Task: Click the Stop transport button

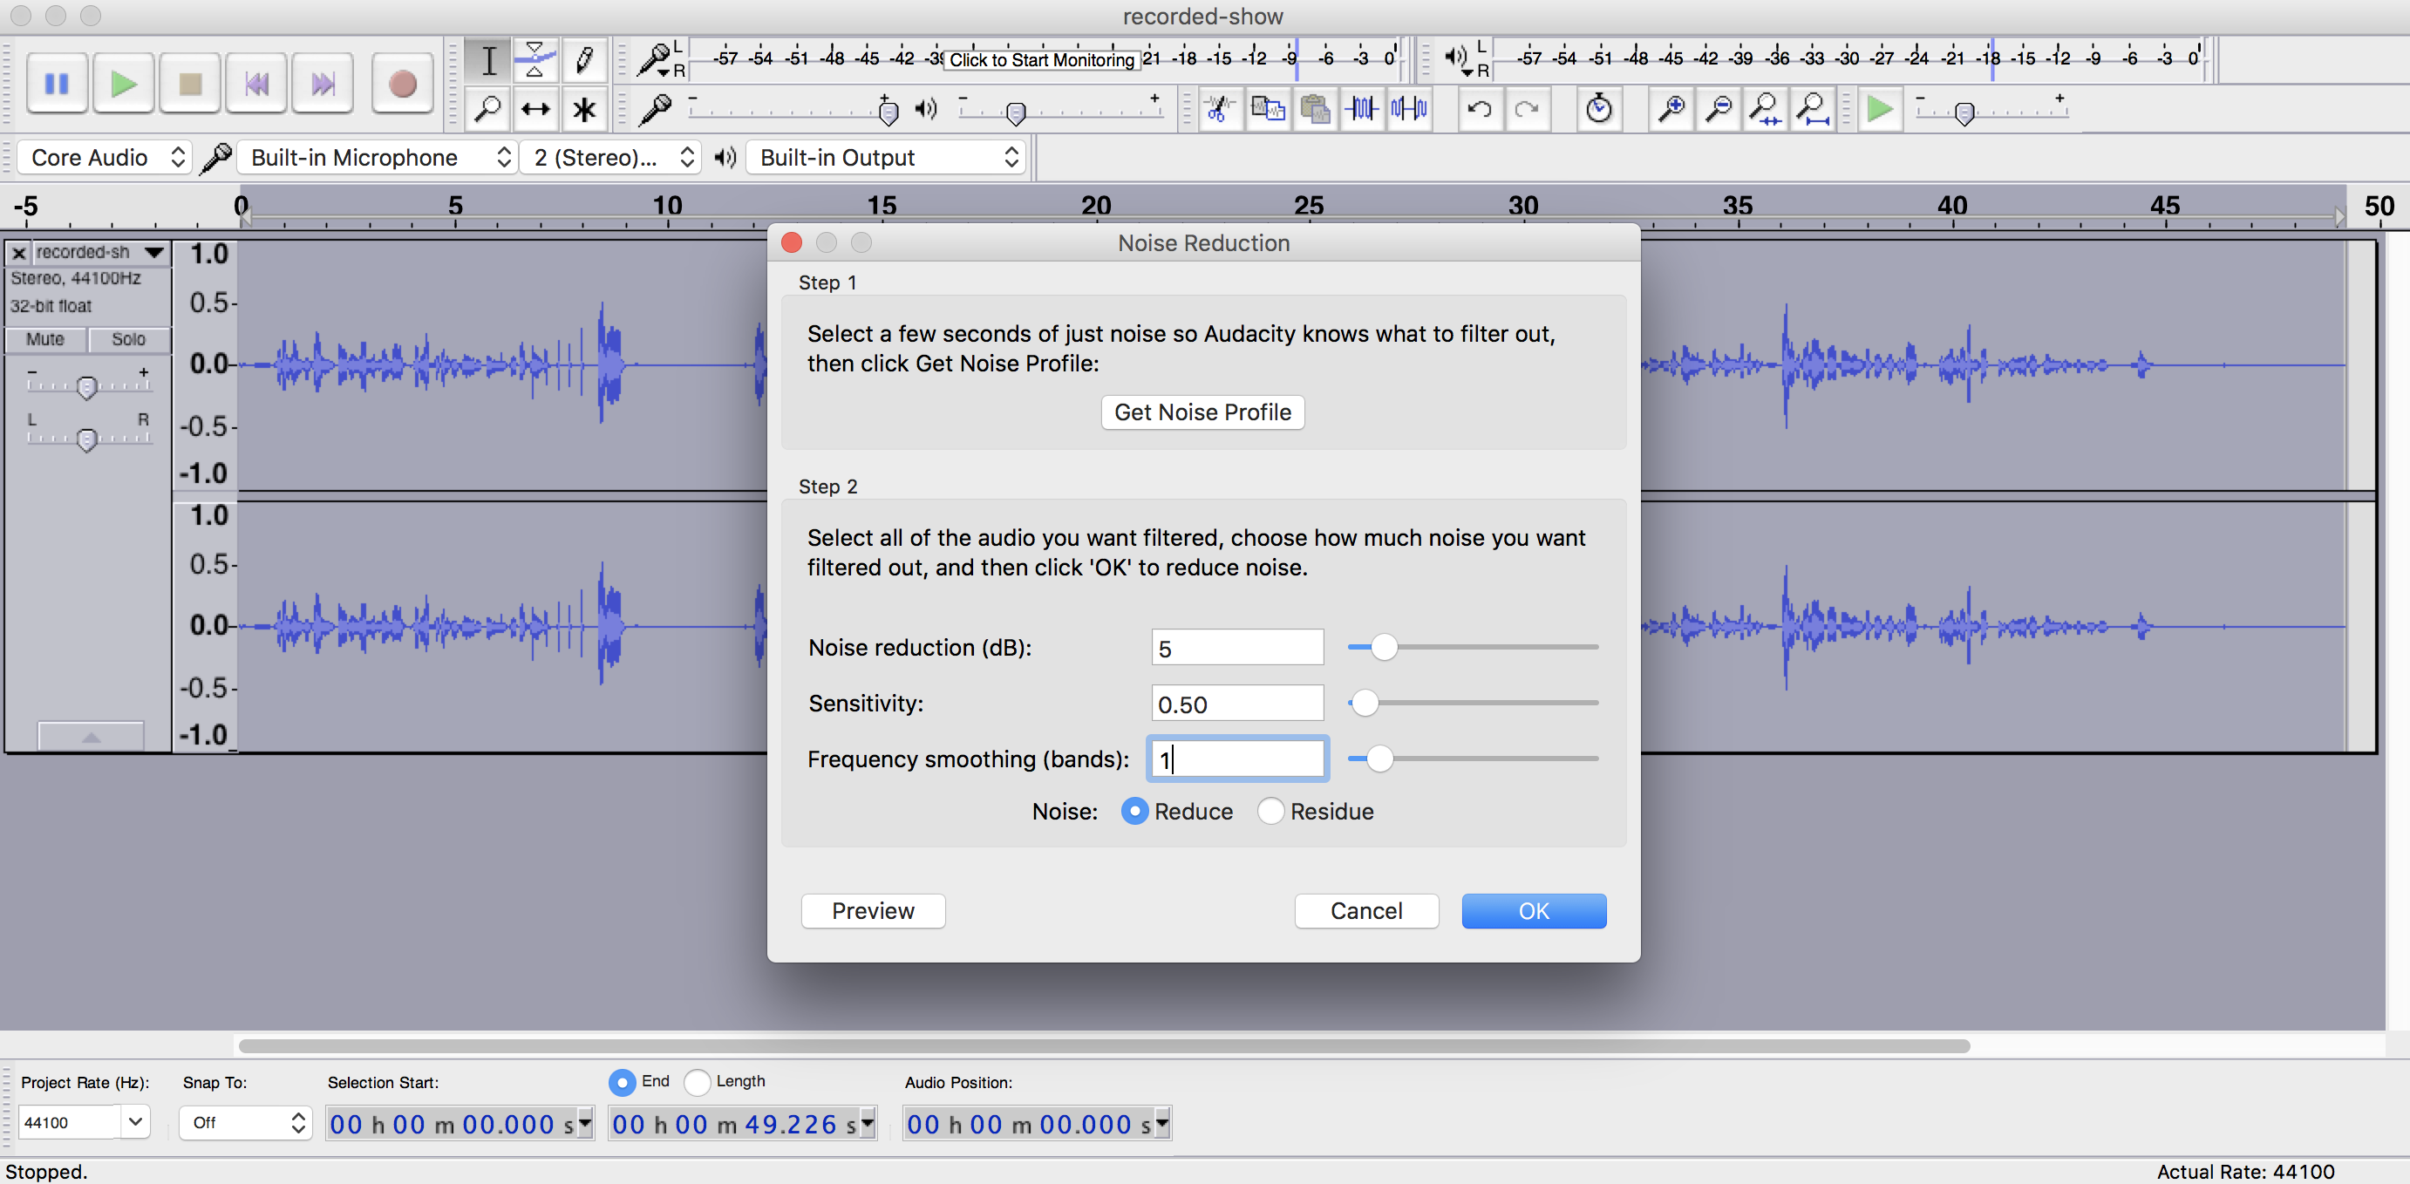Action: pyautogui.click(x=190, y=85)
